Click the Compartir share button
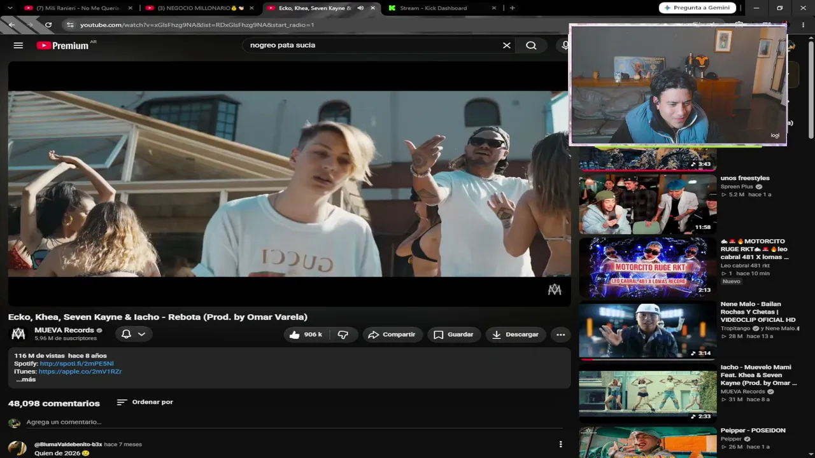 [x=392, y=335]
